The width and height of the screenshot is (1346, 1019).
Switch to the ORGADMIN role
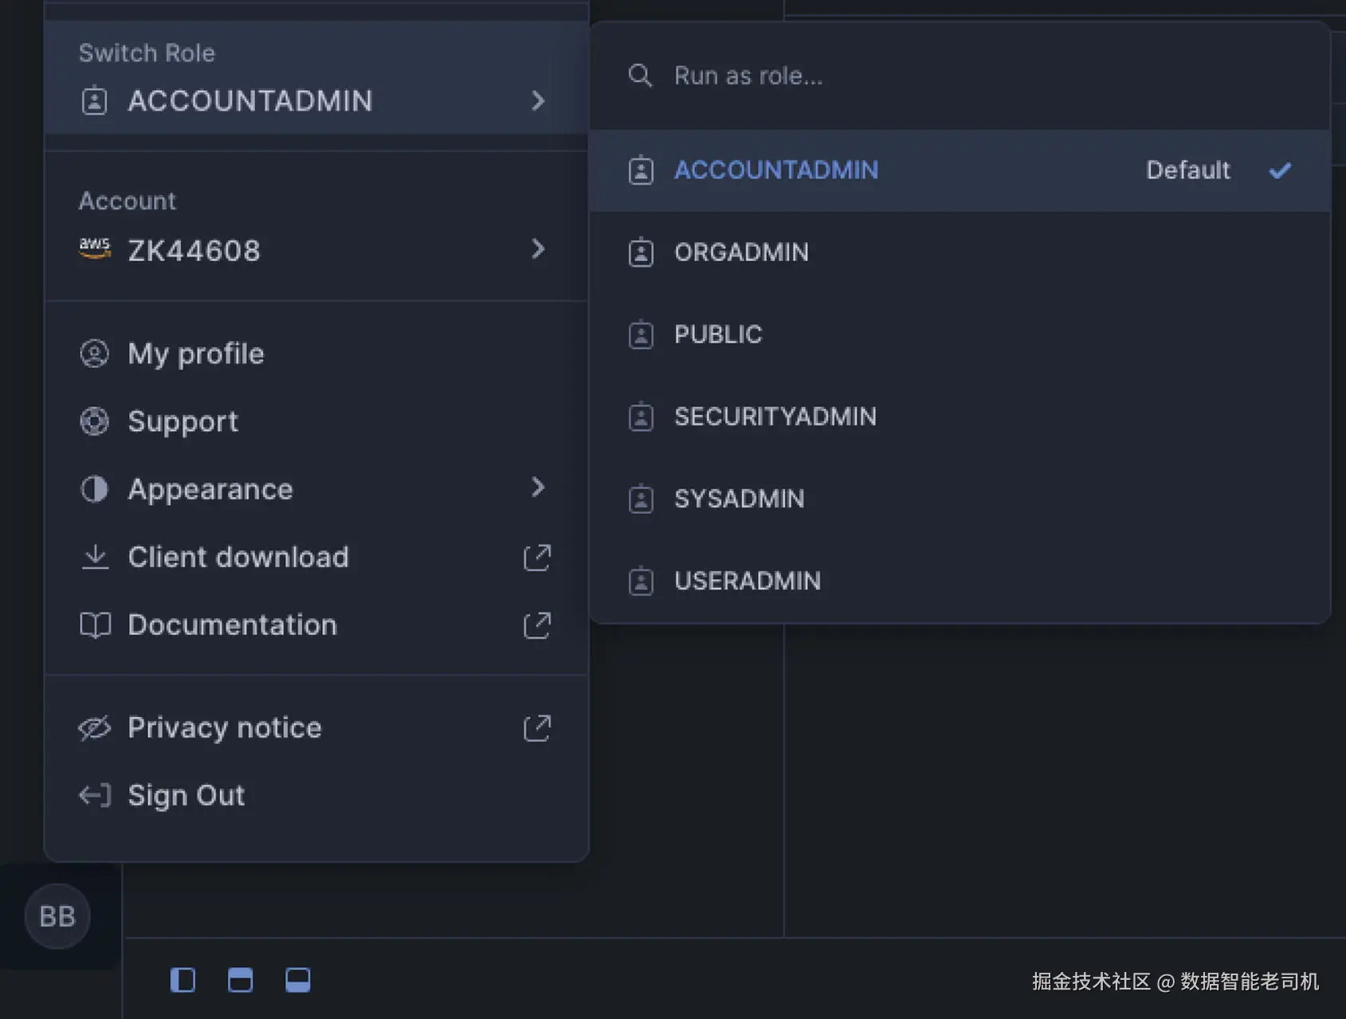959,252
